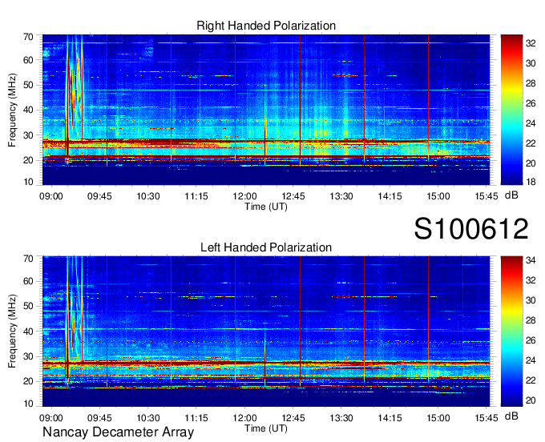The width and height of the screenshot is (545, 442).
Task: Click "10:30" tick on the lower time axis
Action: pyautogui.click(x=148, y=418)
